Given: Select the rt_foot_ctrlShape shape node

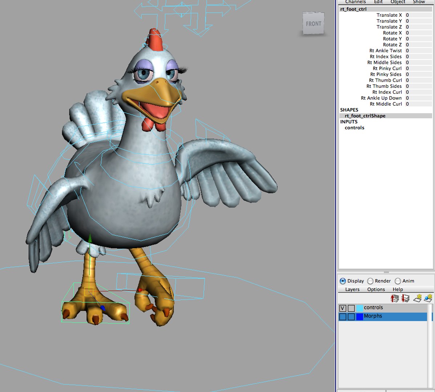Looking at the screenshot, I should pyautogui.click(x=386, y=116).
